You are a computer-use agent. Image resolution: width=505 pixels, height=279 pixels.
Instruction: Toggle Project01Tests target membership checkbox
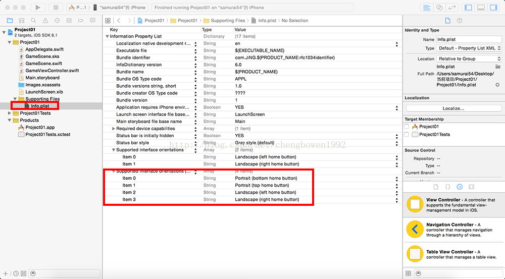tap(407, 135)
